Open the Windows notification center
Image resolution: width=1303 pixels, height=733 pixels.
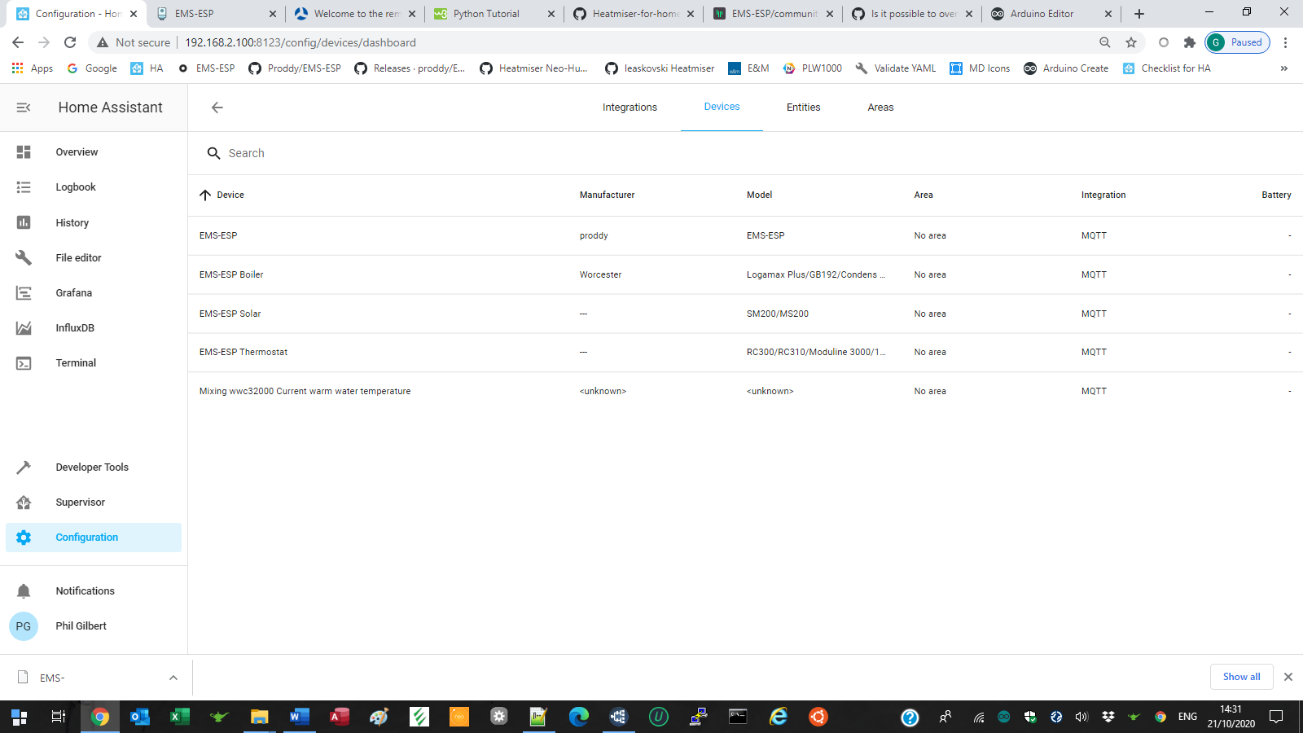click(1276, 717)
